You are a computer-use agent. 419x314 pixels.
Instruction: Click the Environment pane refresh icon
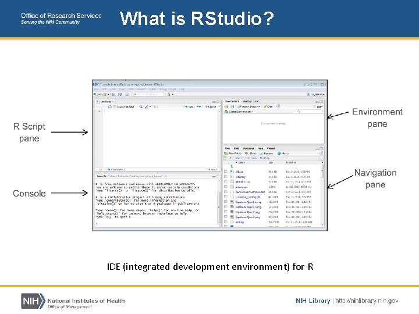(278, 106)
